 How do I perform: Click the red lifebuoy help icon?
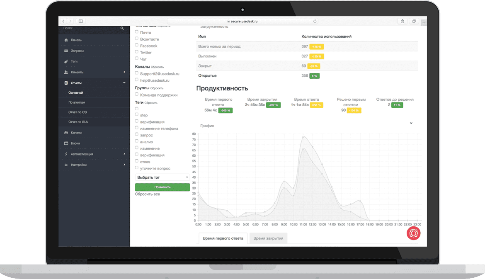414,233
